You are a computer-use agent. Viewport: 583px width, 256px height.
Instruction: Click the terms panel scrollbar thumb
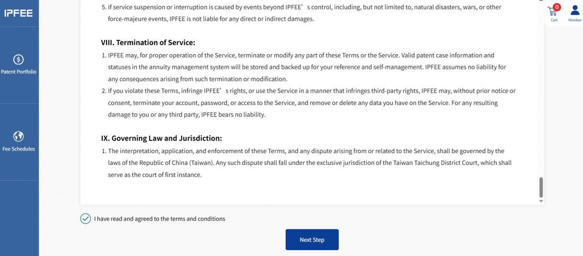click(541, 187)
